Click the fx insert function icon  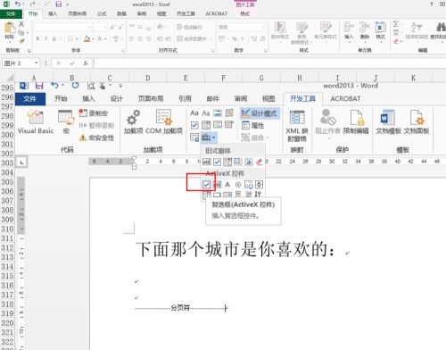86,63
